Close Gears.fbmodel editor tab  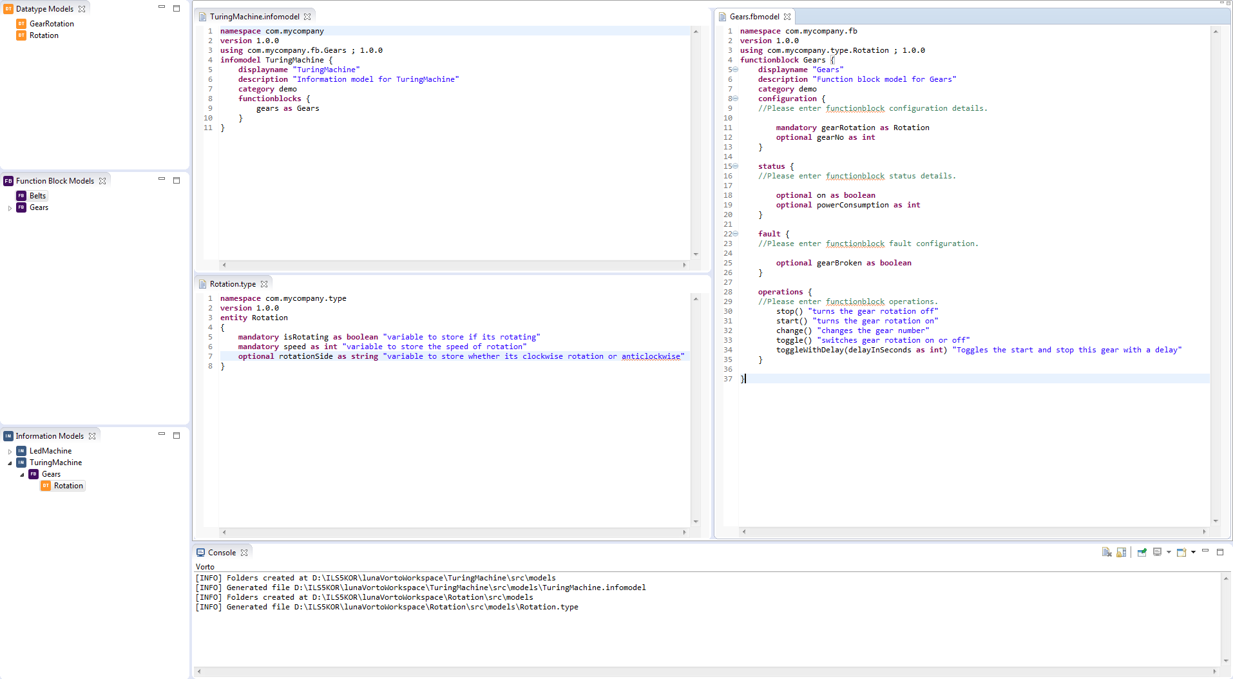787,17
